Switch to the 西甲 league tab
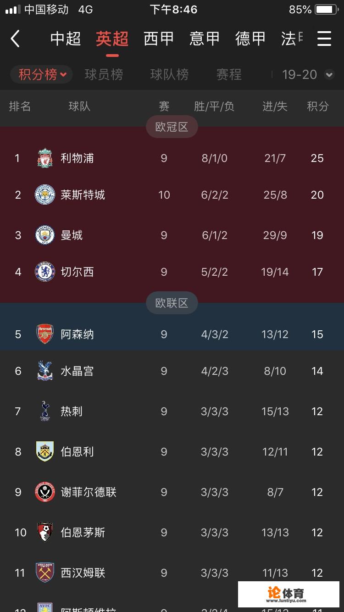The height and width of the screenshot is (612, 344). 159,39
